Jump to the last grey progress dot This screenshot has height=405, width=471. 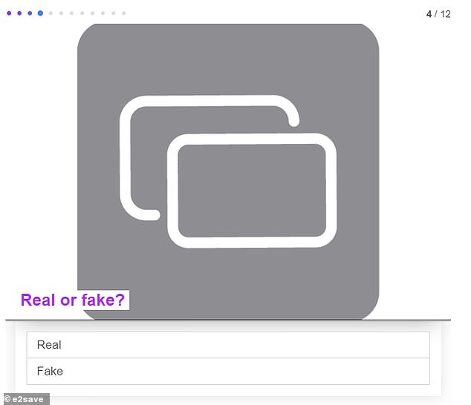(124, 13)
